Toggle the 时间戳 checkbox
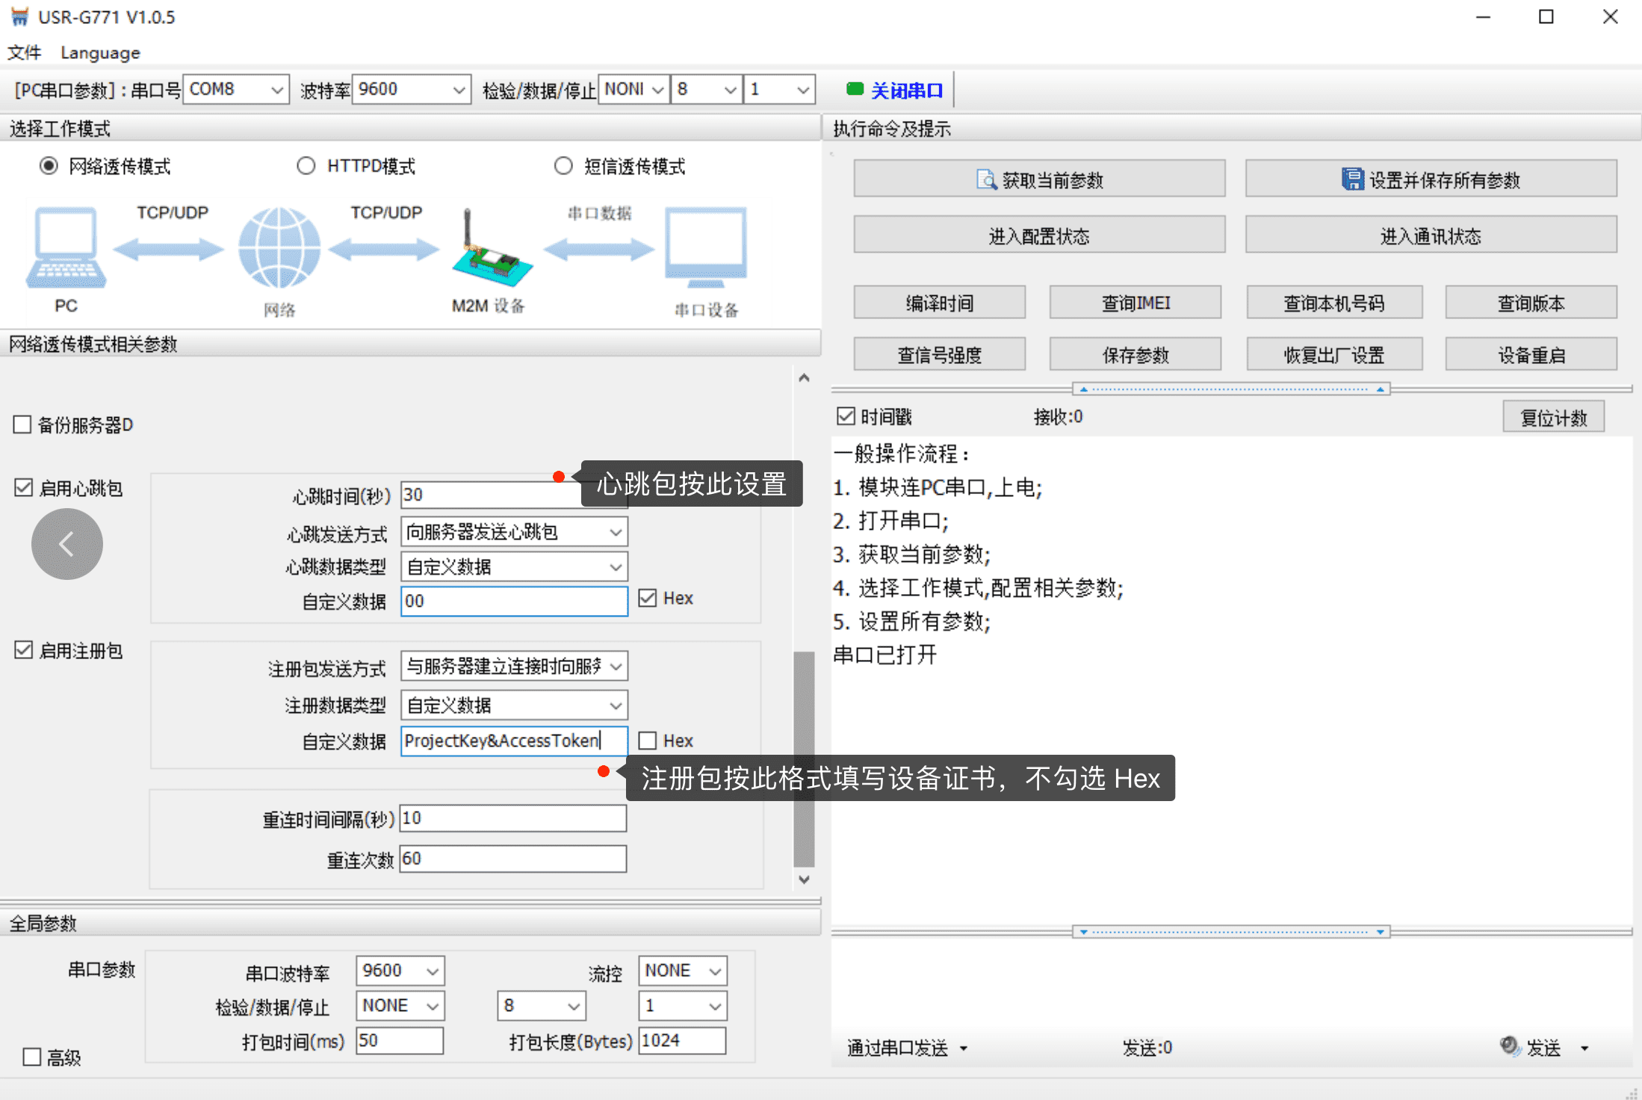The image size is (1642, 1100). [x=846, y=416]
